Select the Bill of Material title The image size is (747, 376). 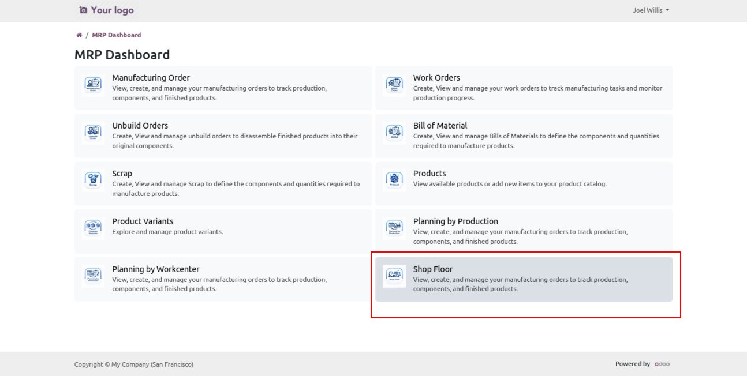point(440,126)
